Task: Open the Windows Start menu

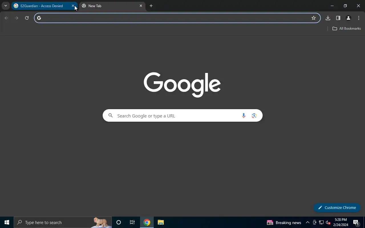Action: (7, 222)
